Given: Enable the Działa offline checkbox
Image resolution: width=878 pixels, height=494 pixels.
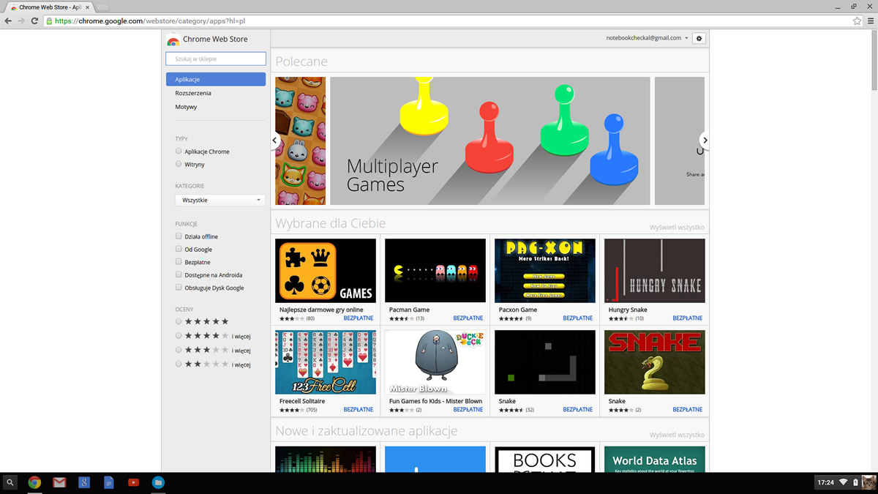Looking at the screenshot, I should (x=179, y=236).
